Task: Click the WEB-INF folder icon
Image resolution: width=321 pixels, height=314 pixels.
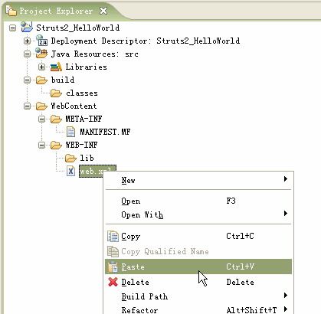Action: (56, 145)
